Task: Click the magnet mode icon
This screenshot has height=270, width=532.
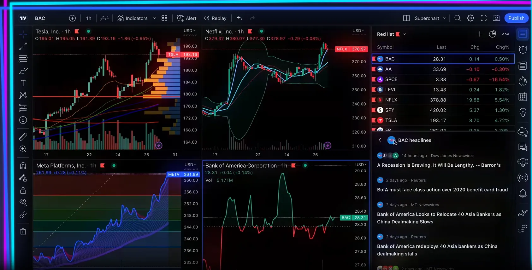Action: tap(23, 166)
